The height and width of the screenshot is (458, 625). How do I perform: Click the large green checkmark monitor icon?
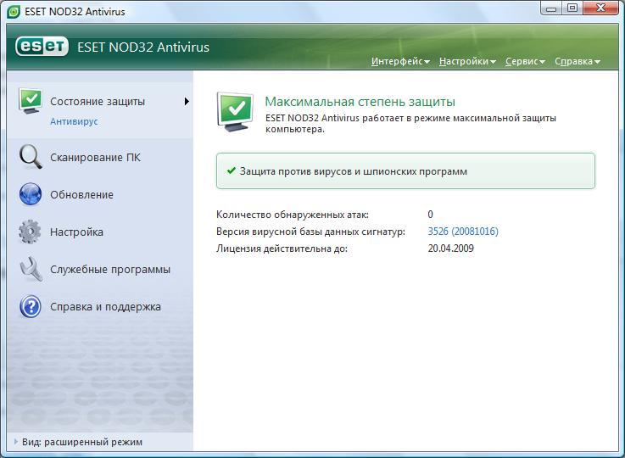coord(235,112)
